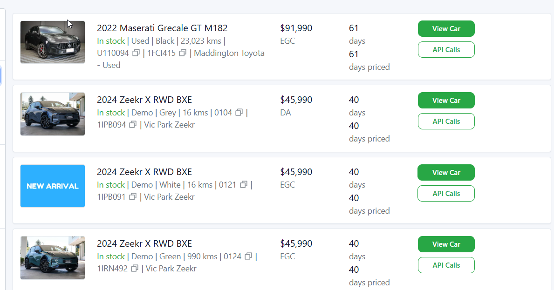Copy plate 1IPB094 using copy icon
This screenshot has height=290, width=554.
133,125
